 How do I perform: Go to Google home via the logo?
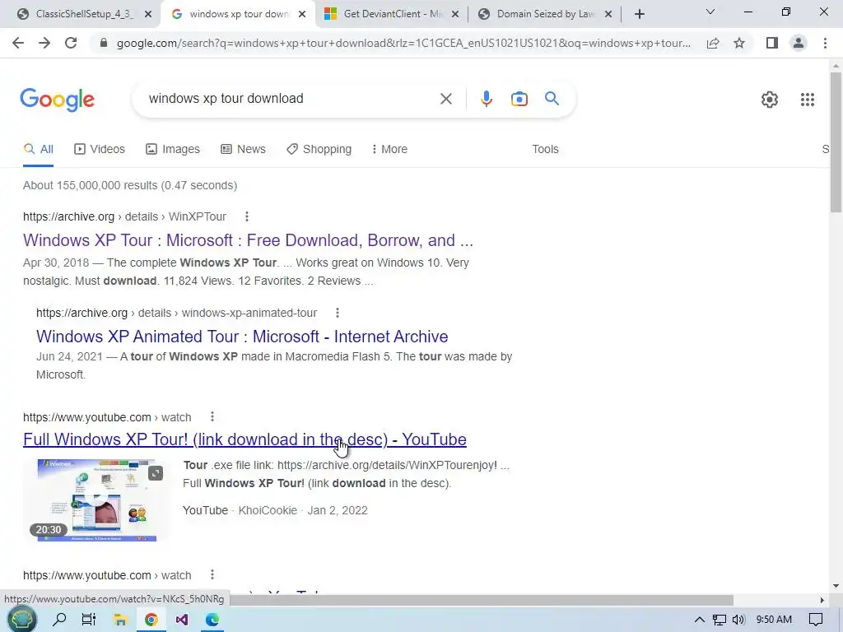tap(57, 100)
